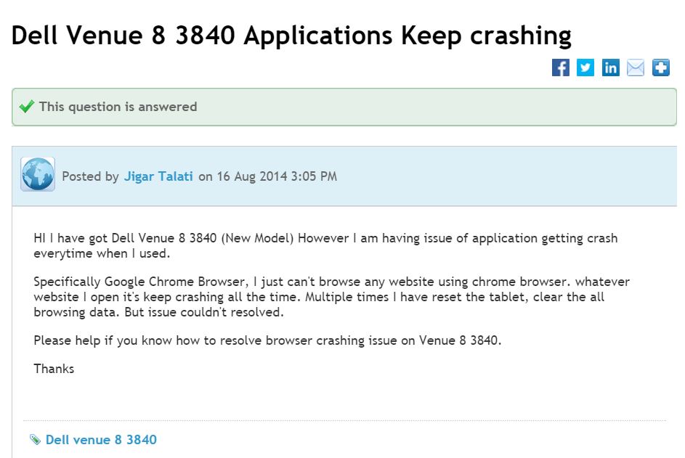Click the green answered checkmark icon

27,106
